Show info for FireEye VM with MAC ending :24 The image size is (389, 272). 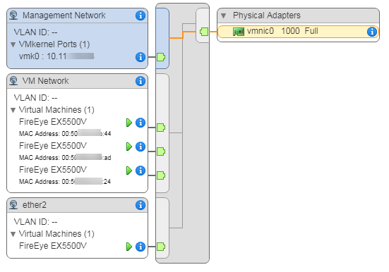click(x=140, y=171)
